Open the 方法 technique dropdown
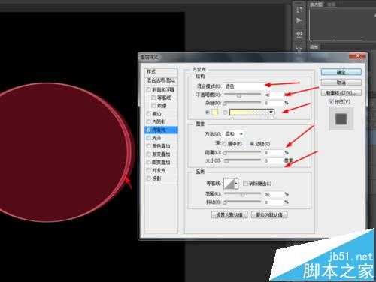Viewport: 376px width, 282px height. (x=234, y=134)
